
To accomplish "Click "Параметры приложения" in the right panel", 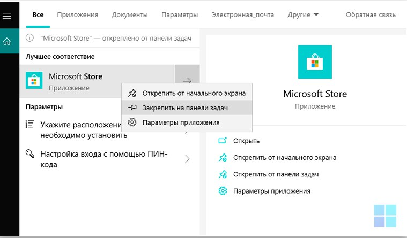I will click(271, 191).
